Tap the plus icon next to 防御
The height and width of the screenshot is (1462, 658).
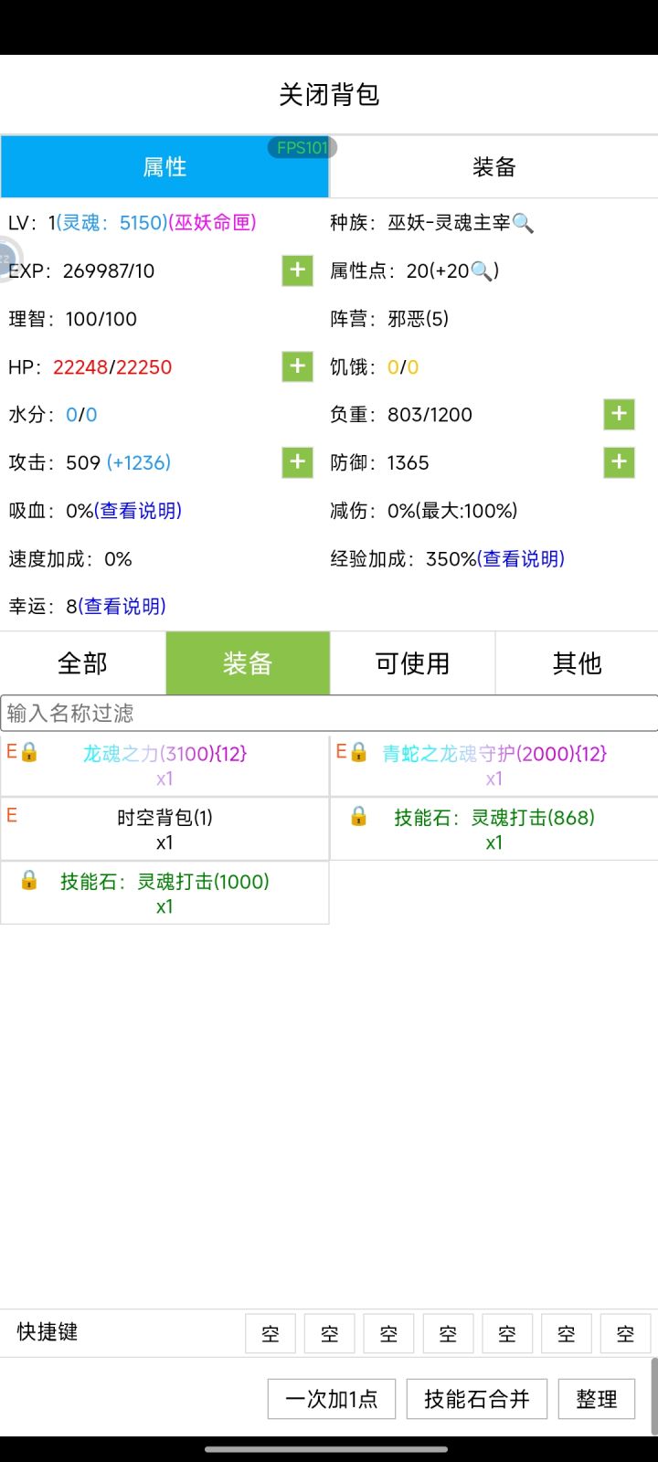click(619, 462)
